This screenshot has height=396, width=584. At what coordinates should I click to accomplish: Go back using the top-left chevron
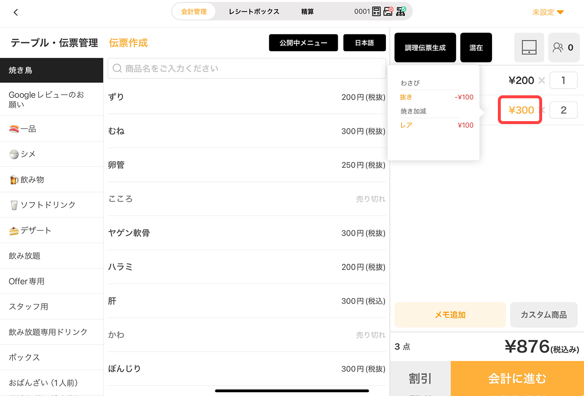coord(16,12)
